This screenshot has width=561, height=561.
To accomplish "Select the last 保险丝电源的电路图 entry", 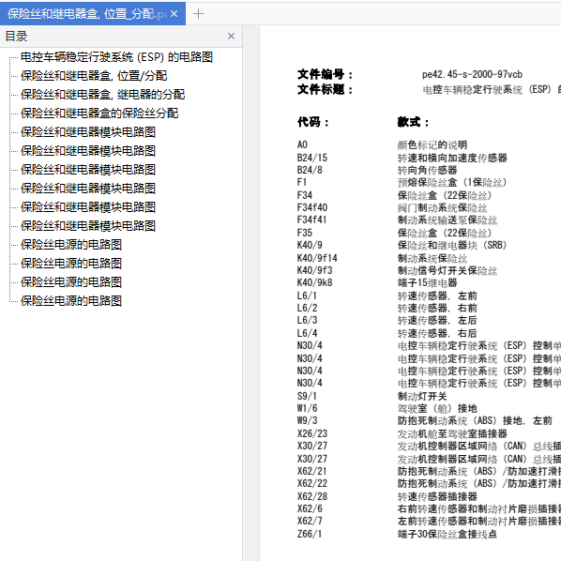I will click(x=71, y=301).
